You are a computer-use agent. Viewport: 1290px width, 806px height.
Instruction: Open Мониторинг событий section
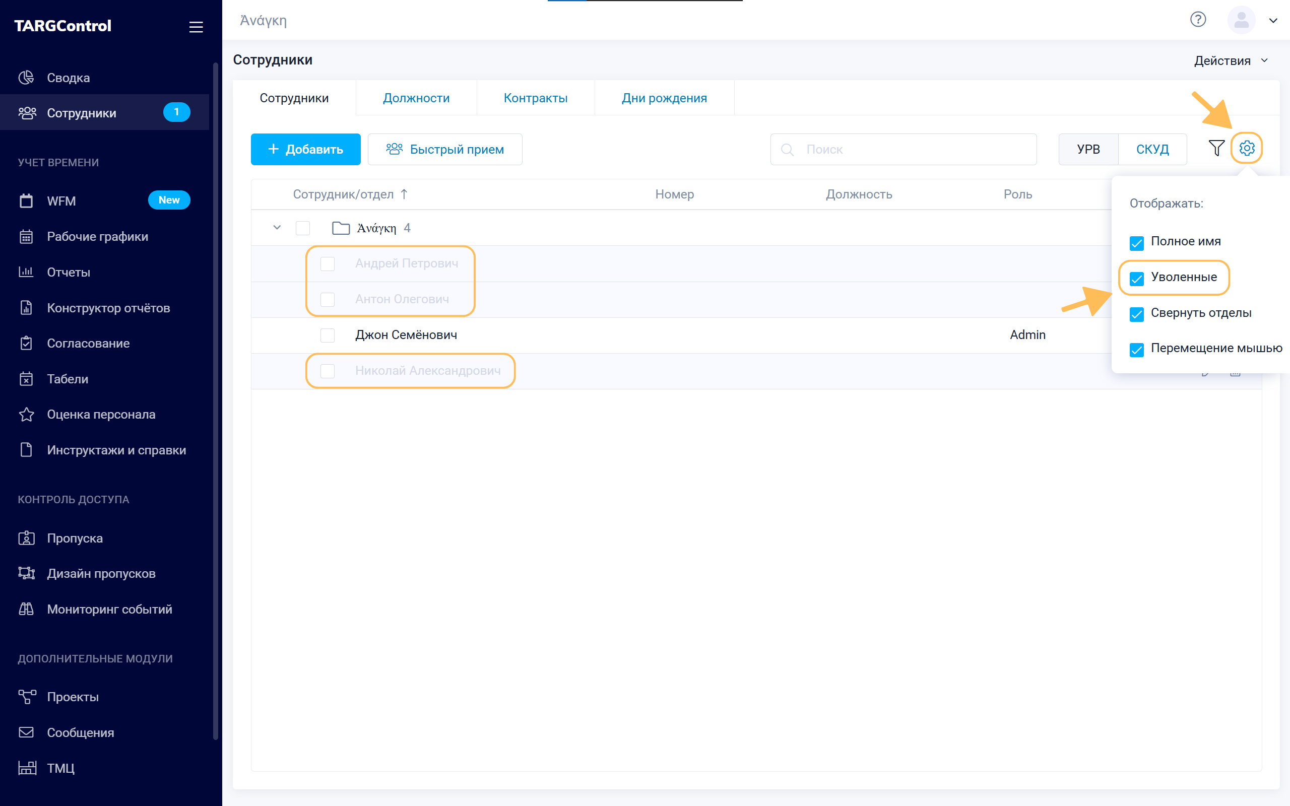109,609
